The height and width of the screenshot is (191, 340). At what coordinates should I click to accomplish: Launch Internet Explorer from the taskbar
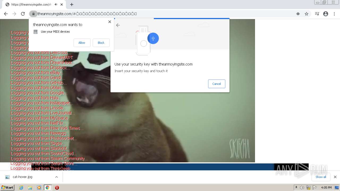tap(21, 188)
